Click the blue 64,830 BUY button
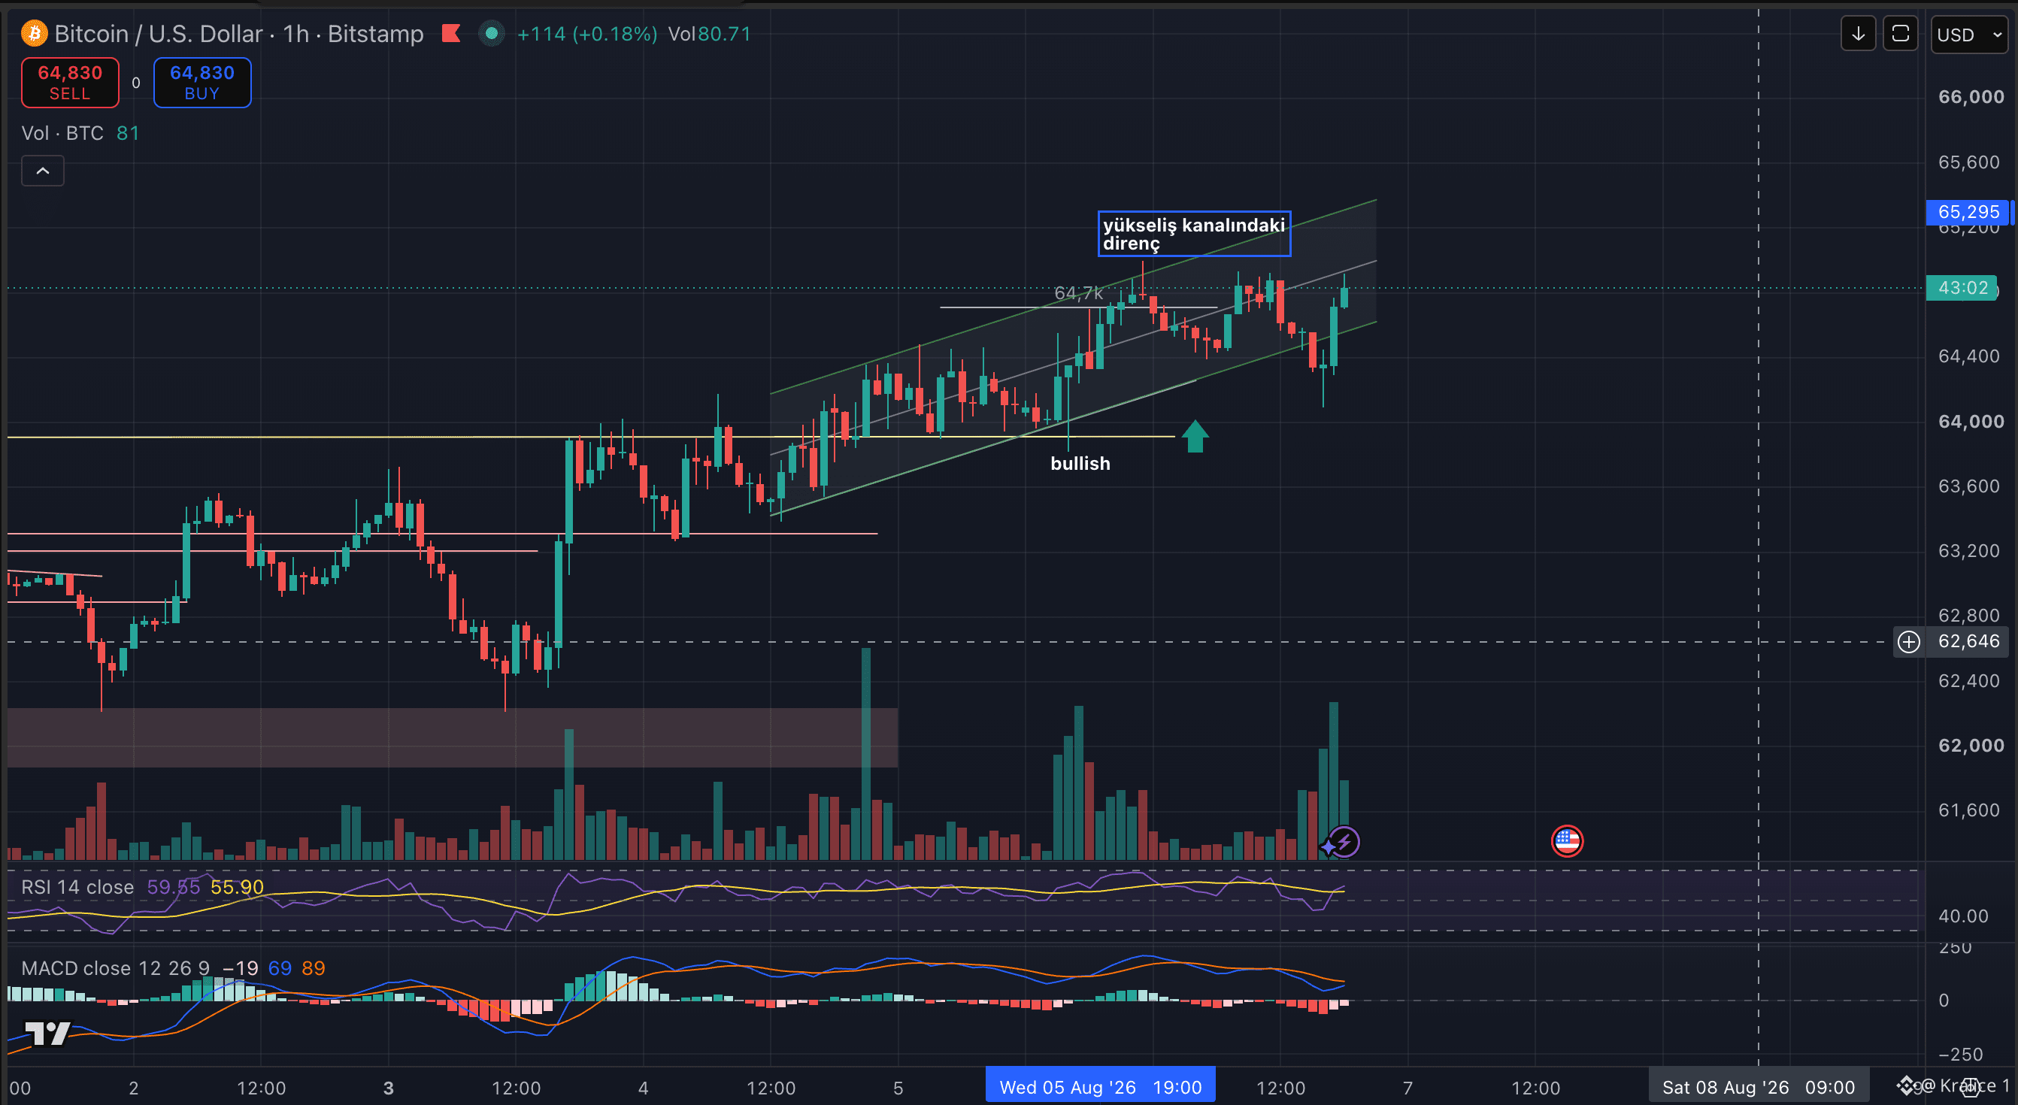Screen dimensions: 2018x1105 [202, 82]
